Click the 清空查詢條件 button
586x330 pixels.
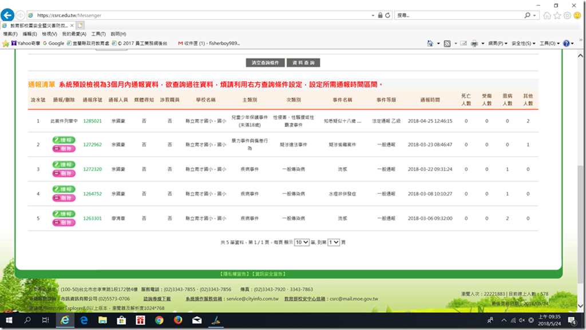tap(265, 62)
